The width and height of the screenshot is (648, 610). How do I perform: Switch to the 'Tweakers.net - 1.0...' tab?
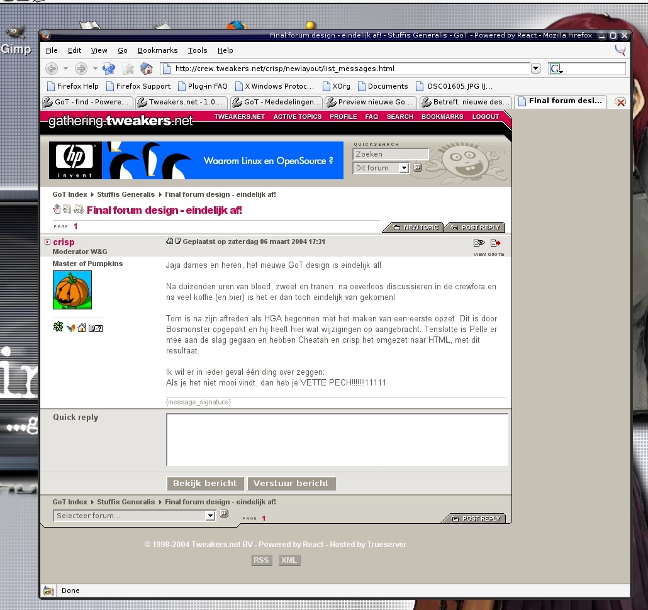click(182, 102)
